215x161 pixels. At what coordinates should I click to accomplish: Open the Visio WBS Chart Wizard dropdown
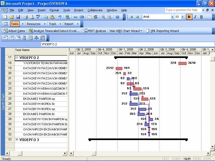126,31
